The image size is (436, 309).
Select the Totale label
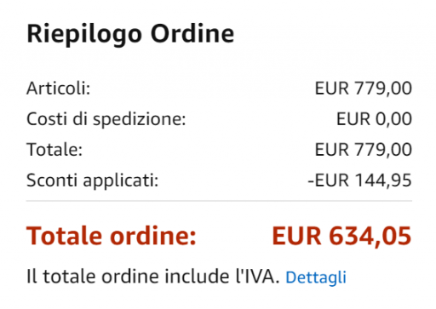(x=54, y=150)
